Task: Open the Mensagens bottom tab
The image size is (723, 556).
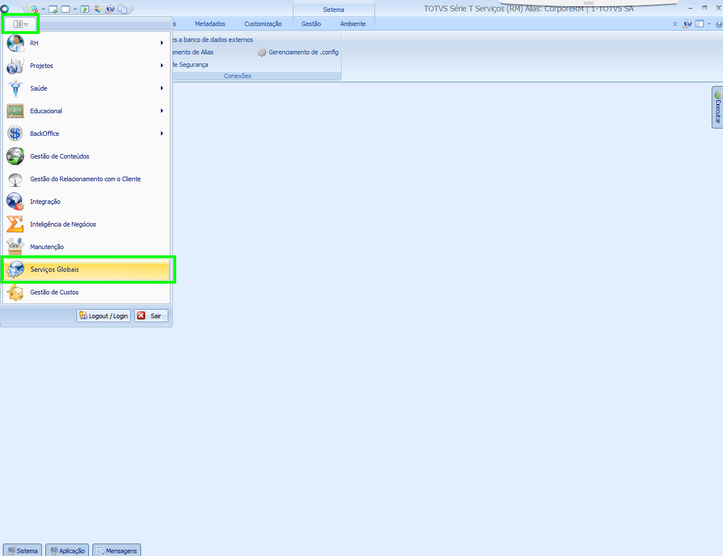Action: click(117, 550)
